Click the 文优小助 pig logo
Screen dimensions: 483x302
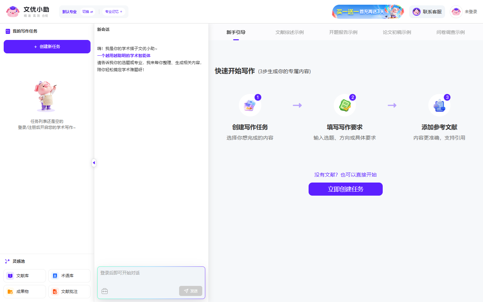[13, 11]
